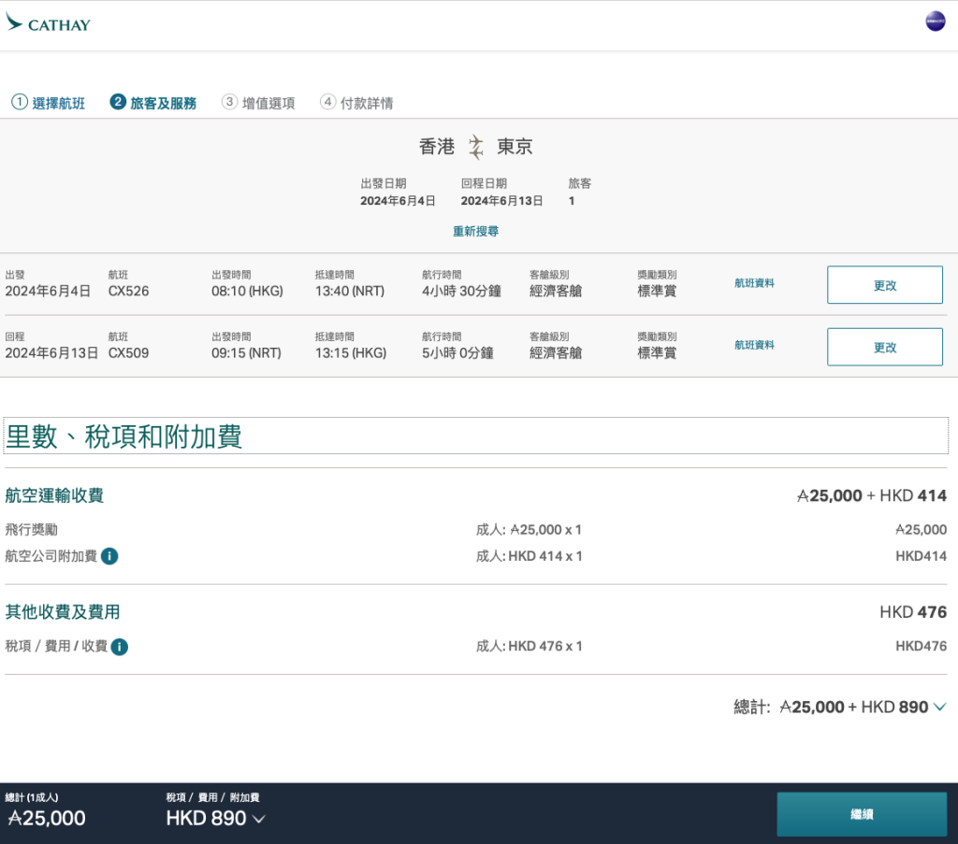
Task: Click the 成人: HKD 476 x 1 text
Action: coord(530,646)
